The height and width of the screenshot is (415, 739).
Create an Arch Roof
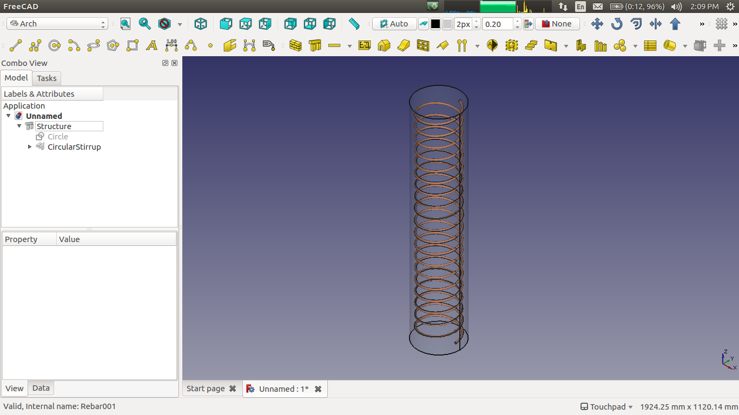click(443, 45)
